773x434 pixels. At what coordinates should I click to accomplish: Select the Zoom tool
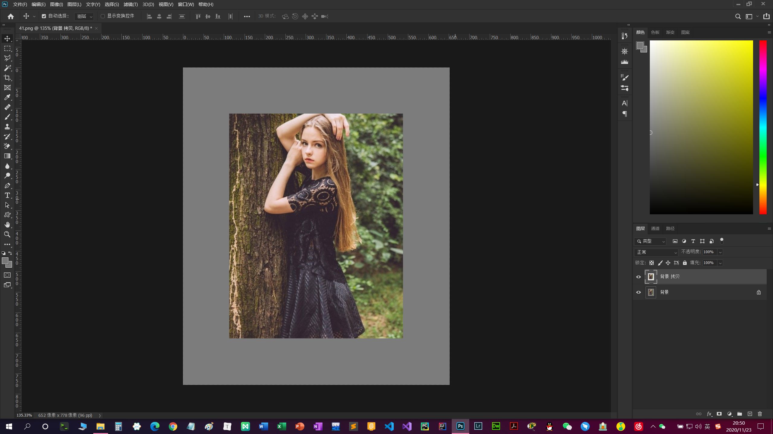point(7,234)
